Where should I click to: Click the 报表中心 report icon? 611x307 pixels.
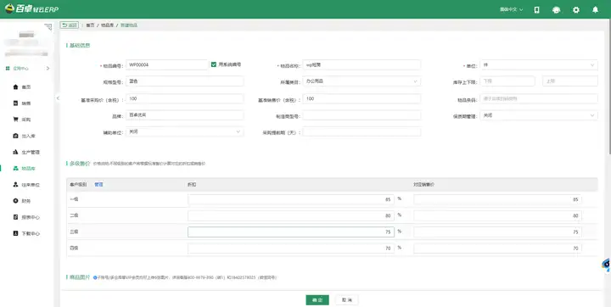point(15,217)
